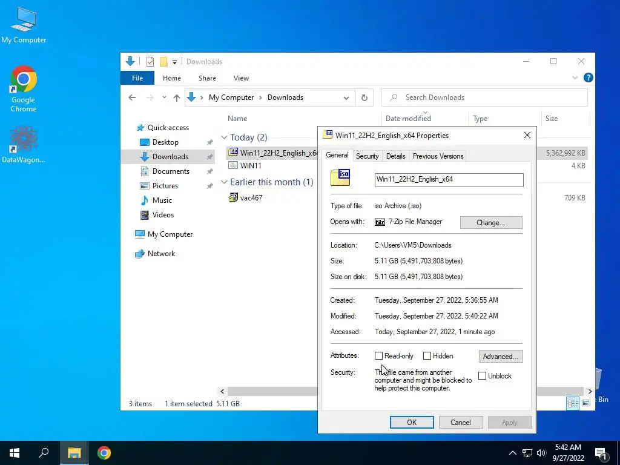
Task: Select the WIN11 file
Action: 251,166
